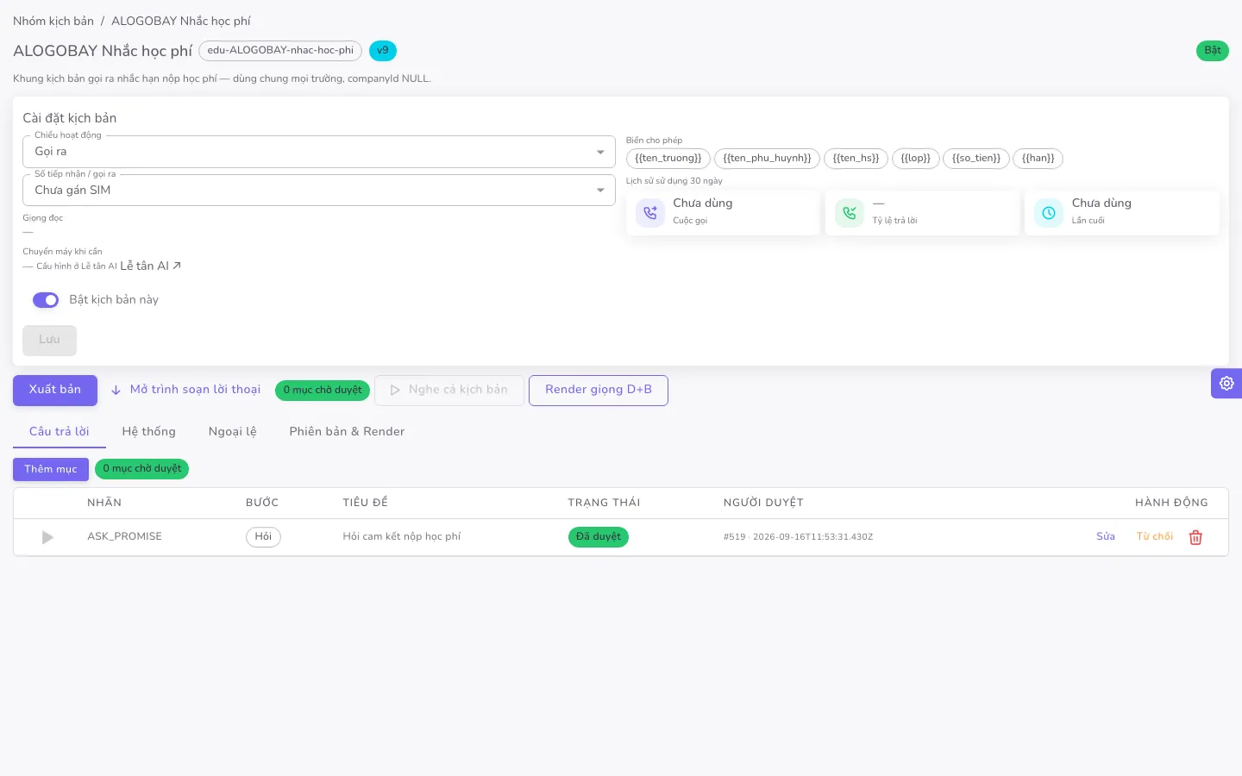Click the #519 reviewer timestamp cell
Viewport: 1242px width, 776px height.
798,536
